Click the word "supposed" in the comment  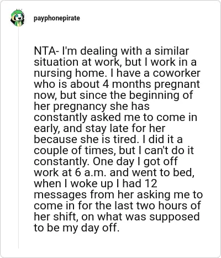(175, 217)
